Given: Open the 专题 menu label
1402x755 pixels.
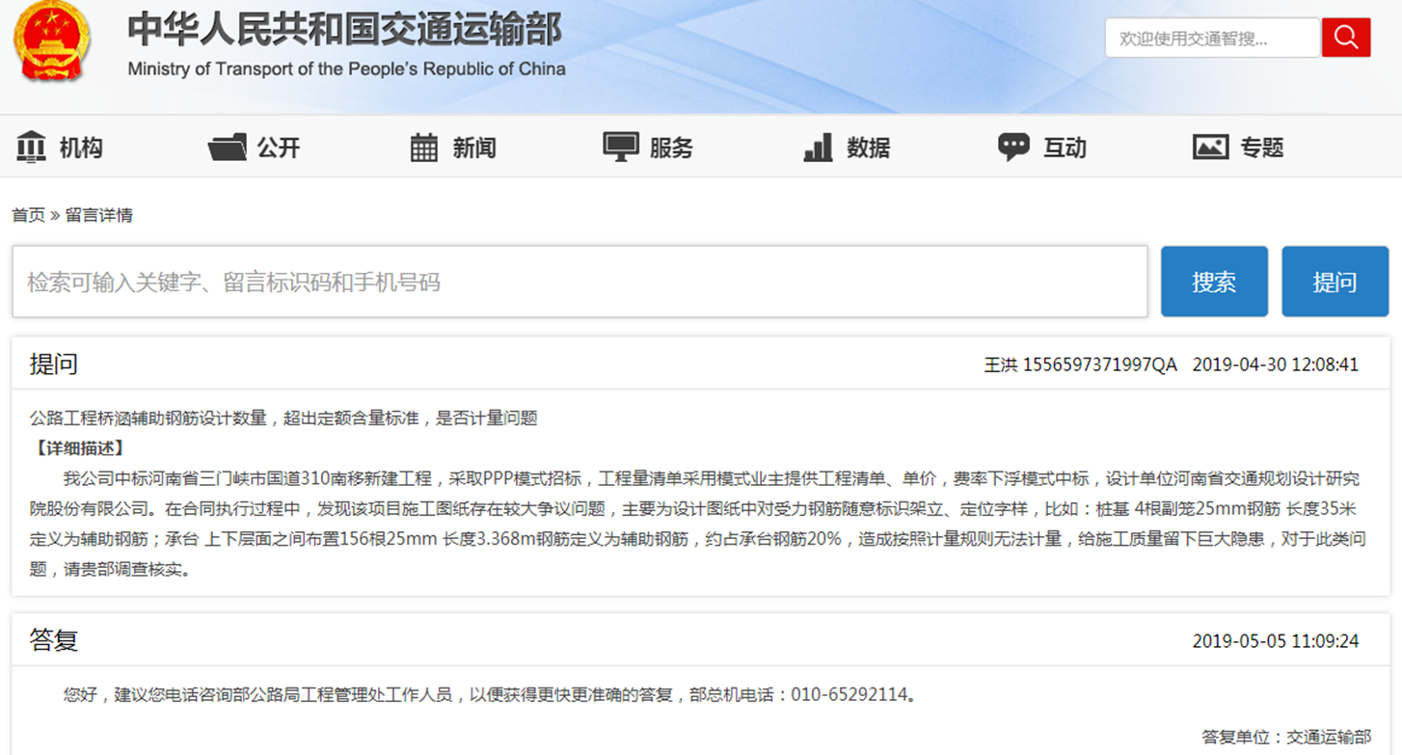Looking at the screenshot, I should [1262, 148].
